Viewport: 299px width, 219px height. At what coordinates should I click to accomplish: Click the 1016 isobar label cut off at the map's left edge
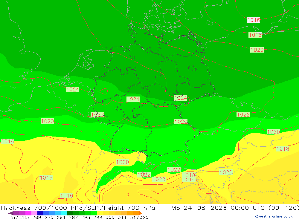pyautogui.click(x=7, y=141)
